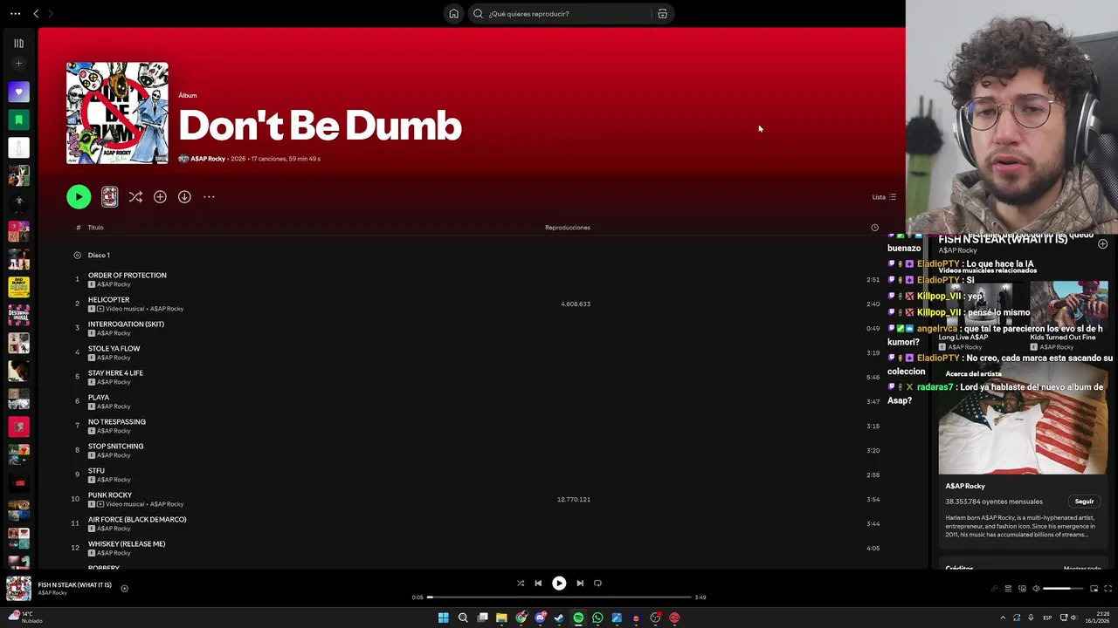Image resolution: width=1118 pixels, height=628 pixels.
Task: Skip to the next track
Action: 580,584
